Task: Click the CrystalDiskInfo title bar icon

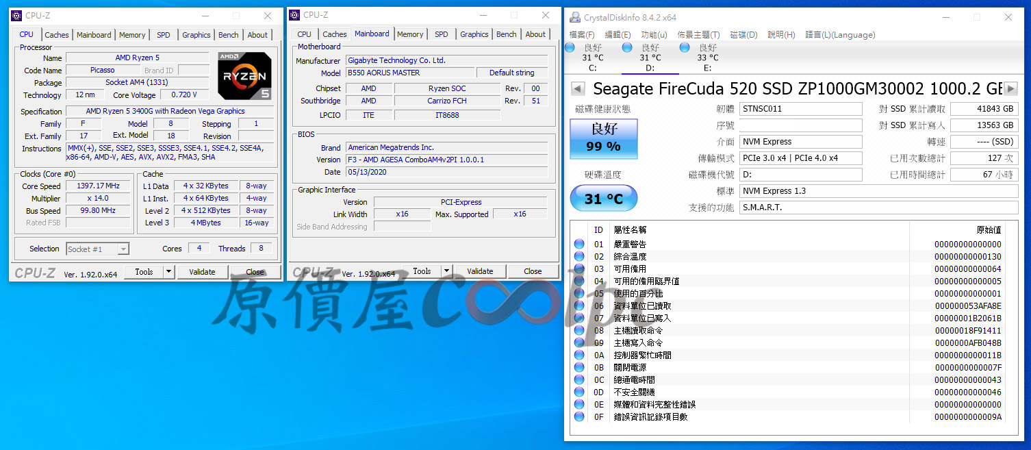Action: click(x=575, y=18)
